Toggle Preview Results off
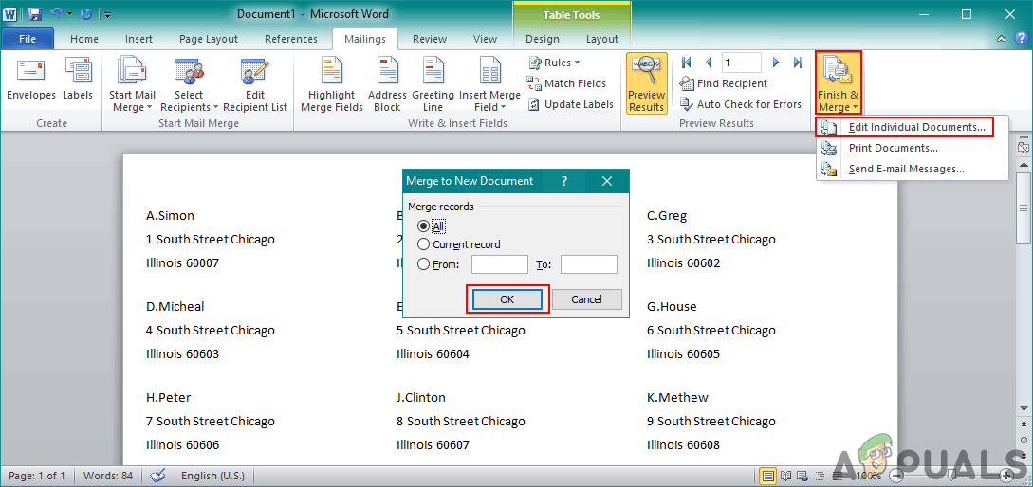Viewport: 1033px width, 487px height. 646,84
